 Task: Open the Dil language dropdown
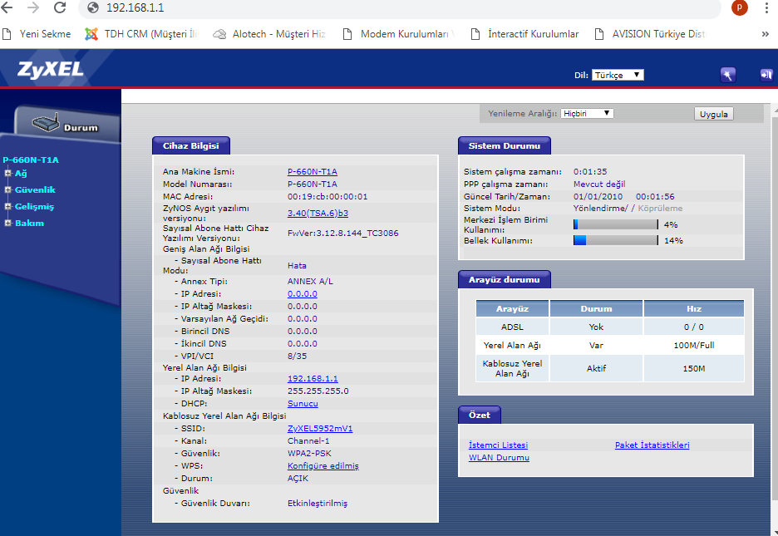pos(618,75)
